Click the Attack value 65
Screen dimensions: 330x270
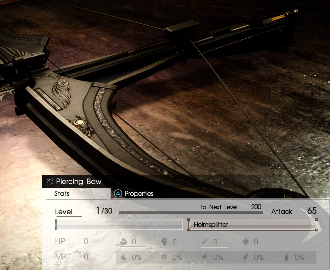312,211
